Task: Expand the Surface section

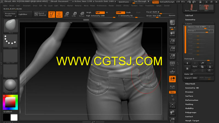Action: (x=189, y=96)
